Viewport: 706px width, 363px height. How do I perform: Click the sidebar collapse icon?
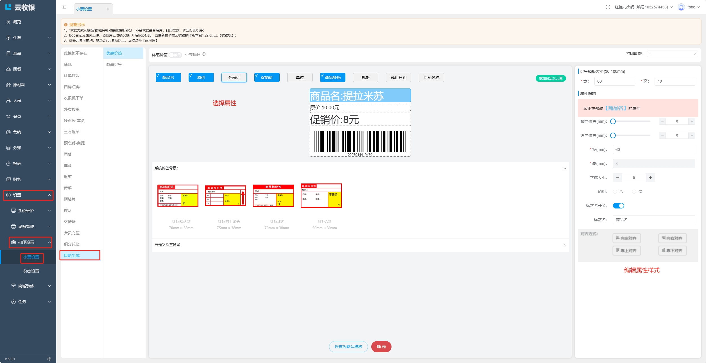[64, 7]
